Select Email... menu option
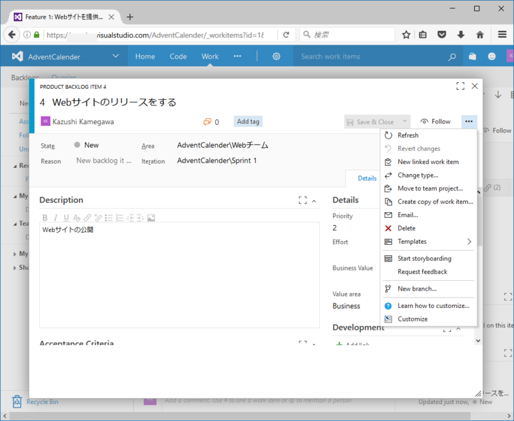514x421 pixels. pyautogui.click(x=428, y=215)
